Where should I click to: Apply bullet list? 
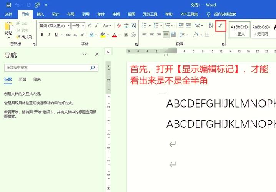pyautogui.click(x=144, y=26)
